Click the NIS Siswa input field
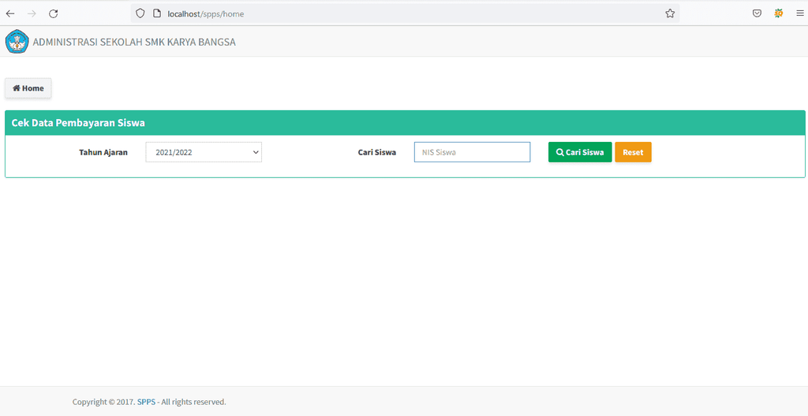 pos(472,152)
